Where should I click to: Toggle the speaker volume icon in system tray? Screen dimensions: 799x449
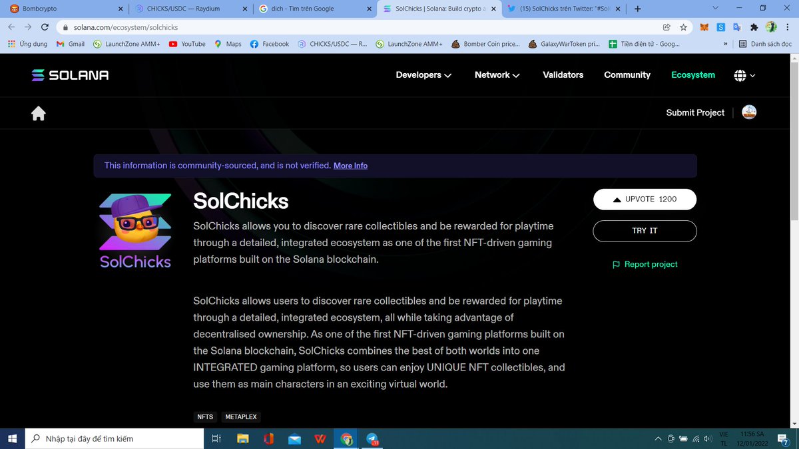pyautogui.click(x=707, y=438)
